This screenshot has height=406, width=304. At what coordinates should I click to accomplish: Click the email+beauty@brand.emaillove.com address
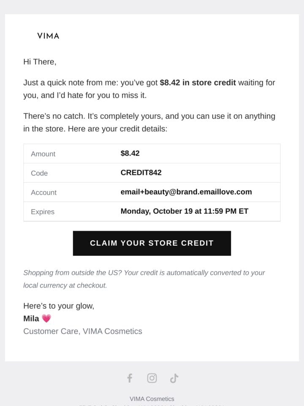186,192
